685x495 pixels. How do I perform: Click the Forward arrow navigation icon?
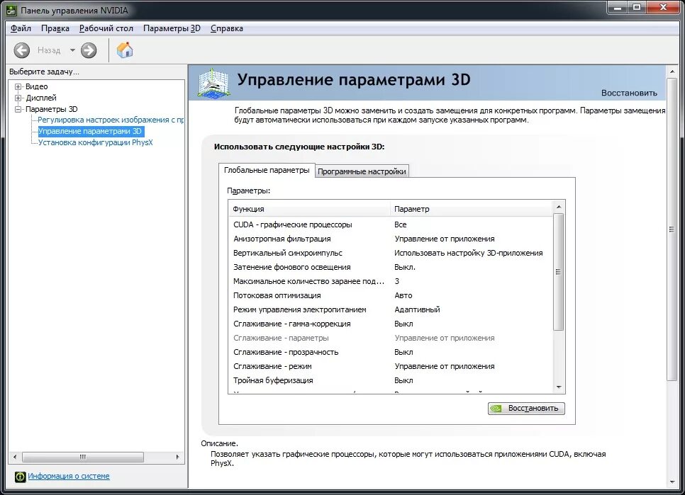(89, 50)
